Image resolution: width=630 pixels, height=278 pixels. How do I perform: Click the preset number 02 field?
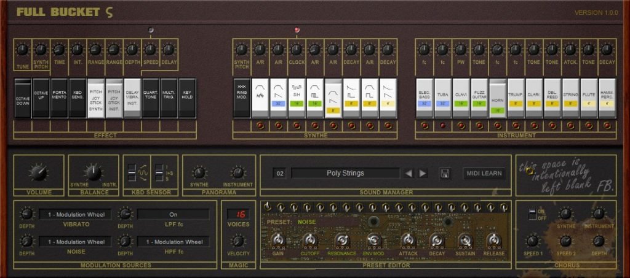pyautogui.click(x=280, y=174)
